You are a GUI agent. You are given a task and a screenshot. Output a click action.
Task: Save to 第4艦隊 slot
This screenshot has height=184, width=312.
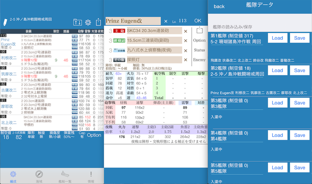point(299,135)
